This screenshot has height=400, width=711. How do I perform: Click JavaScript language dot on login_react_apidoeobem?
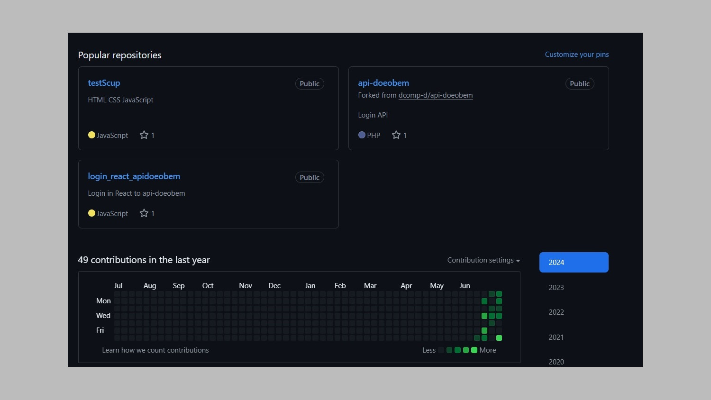(91, 213)
